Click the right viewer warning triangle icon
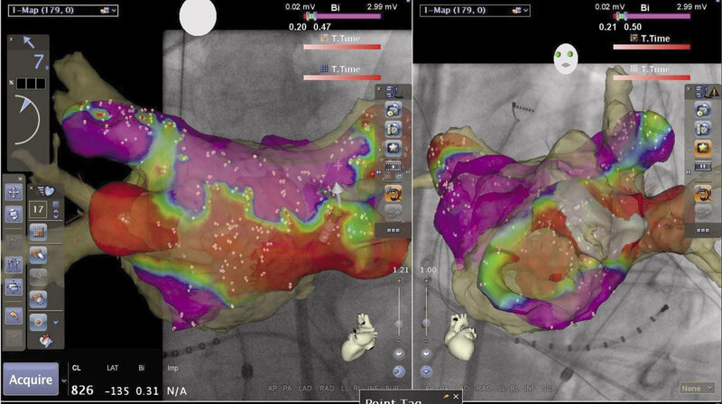This screenshot has height=404, width=722. pyautogui.click(x=714, y=92)
